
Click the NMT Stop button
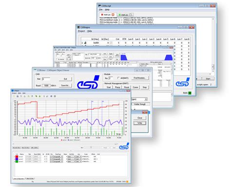click(145, 87)
